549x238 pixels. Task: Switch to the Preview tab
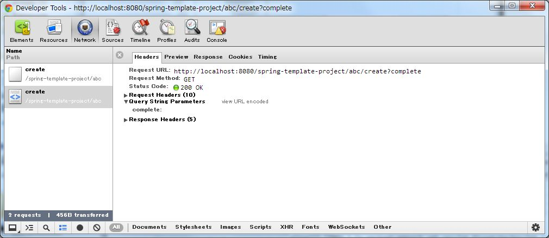[x=176, y=57]
